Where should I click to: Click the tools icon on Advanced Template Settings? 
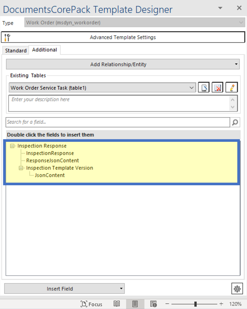point(7,37)
